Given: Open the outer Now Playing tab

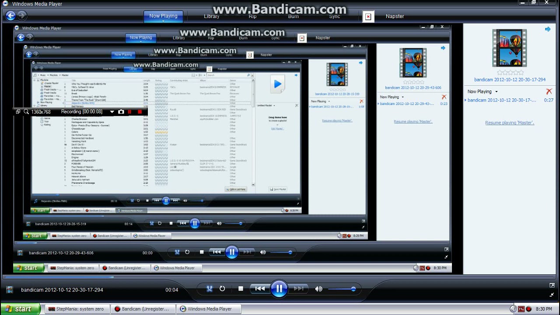Looking at the screenshot, I should pyautogui.click(x=163, y=16).
